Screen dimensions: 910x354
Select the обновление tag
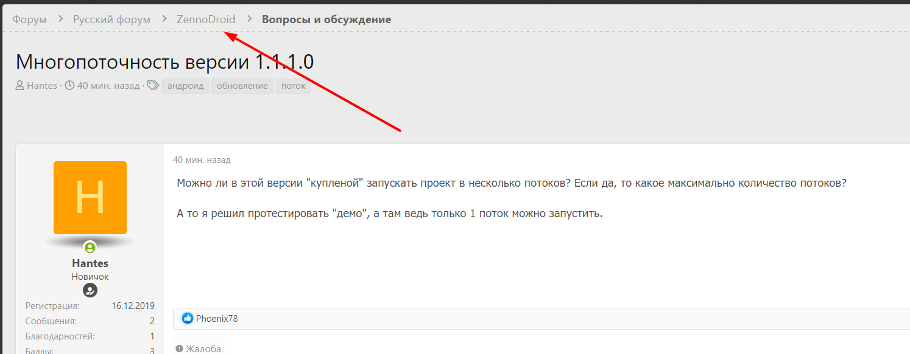[x=242, y=86]
